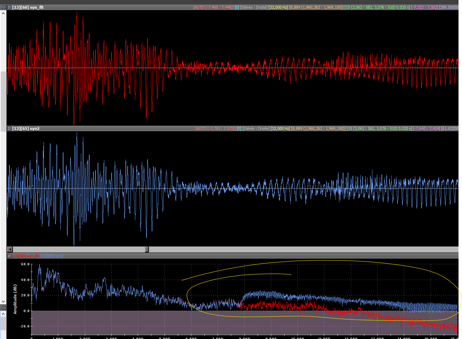
Task: Click the 32,000 Hz label in syn_flt header
Action: (x=278, y=7)
